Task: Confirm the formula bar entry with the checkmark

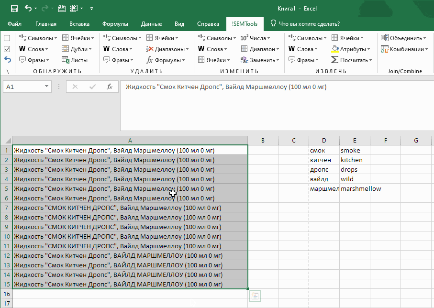Action: tap(92, 87)
